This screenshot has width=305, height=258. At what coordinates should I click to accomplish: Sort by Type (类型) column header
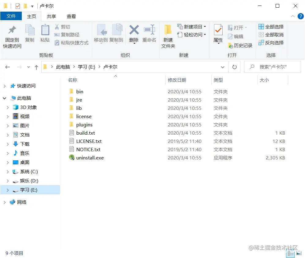[x=218, y=80]
